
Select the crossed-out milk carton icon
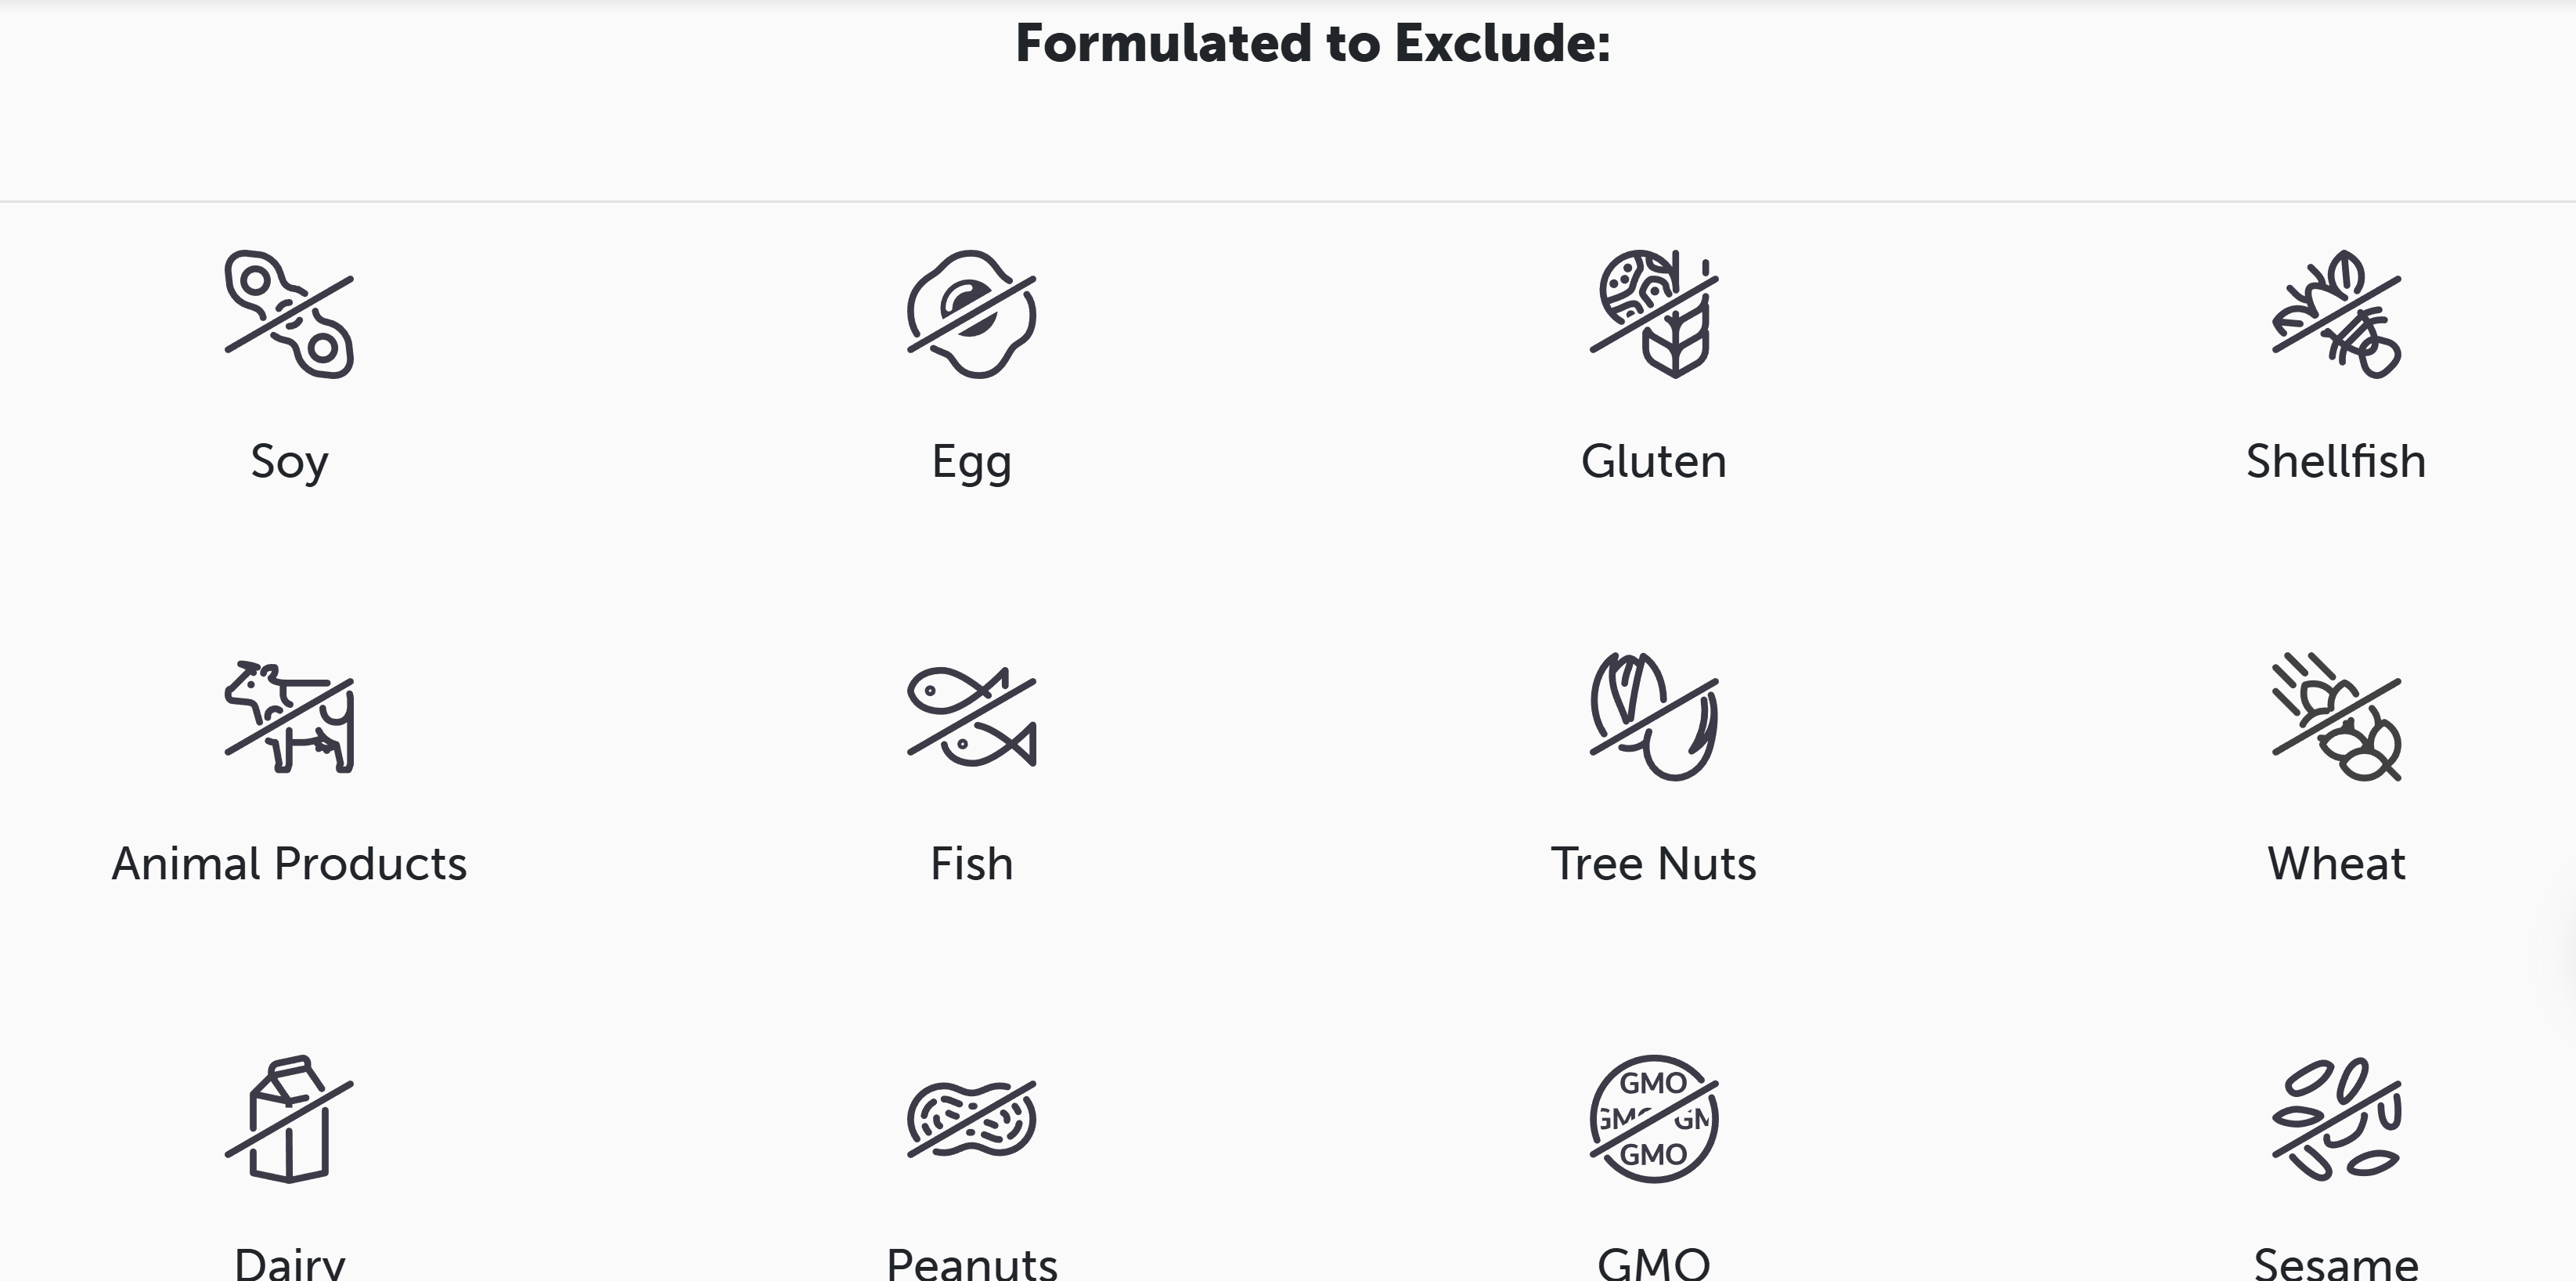click(x=289, y=1119)
